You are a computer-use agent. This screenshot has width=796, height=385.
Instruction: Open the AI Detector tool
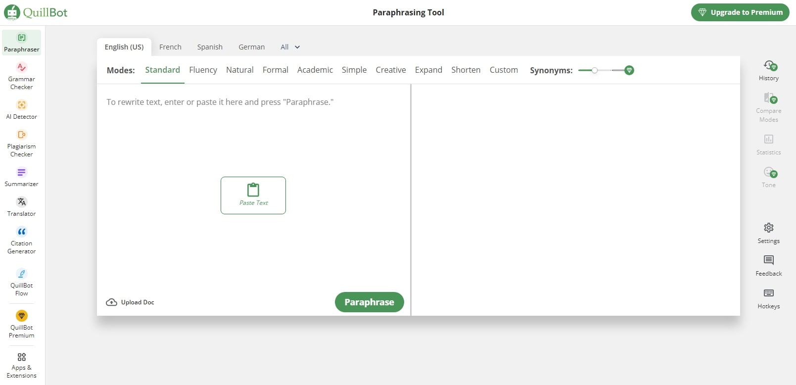point(21,110)
